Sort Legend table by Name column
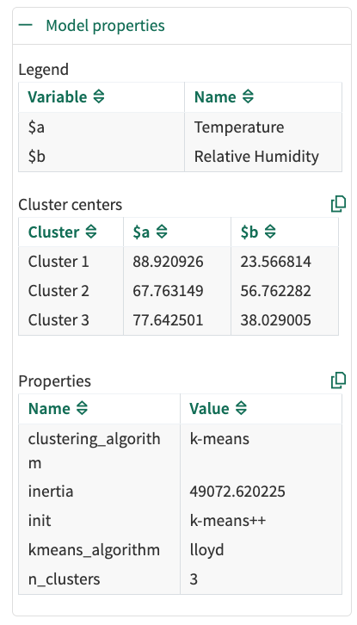357x625 pixels. [x=248, y=97]
